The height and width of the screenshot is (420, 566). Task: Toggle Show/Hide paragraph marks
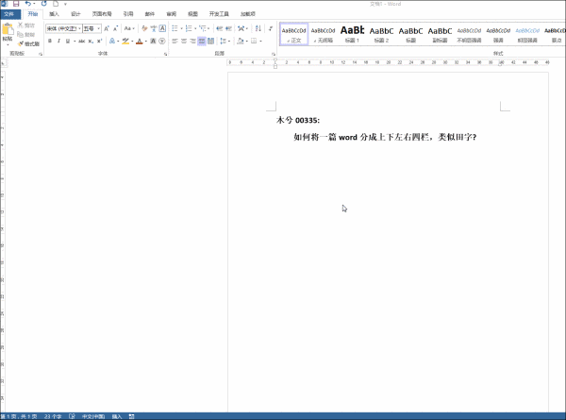271,28
